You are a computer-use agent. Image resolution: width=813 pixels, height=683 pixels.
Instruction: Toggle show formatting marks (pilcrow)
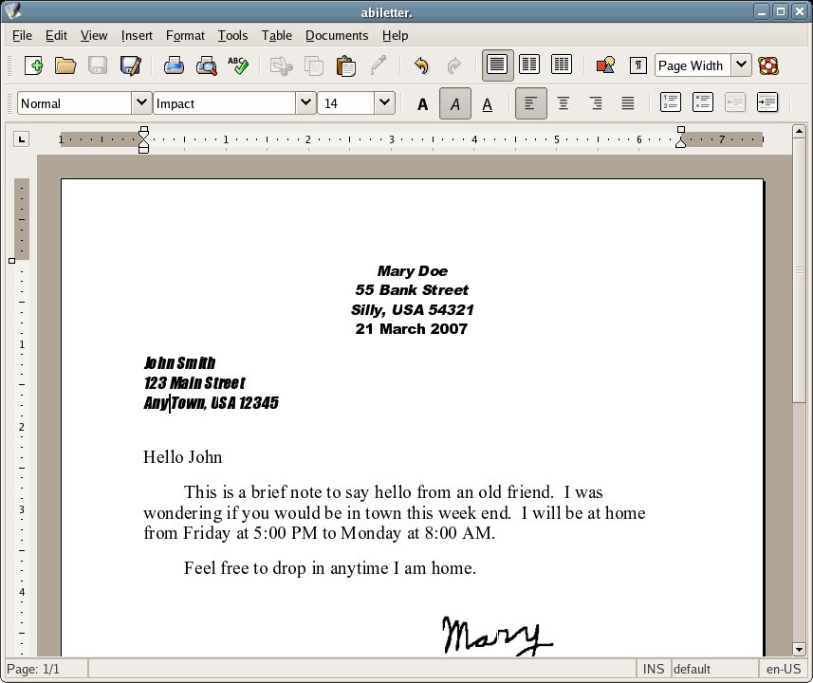[x=639, y=65]
